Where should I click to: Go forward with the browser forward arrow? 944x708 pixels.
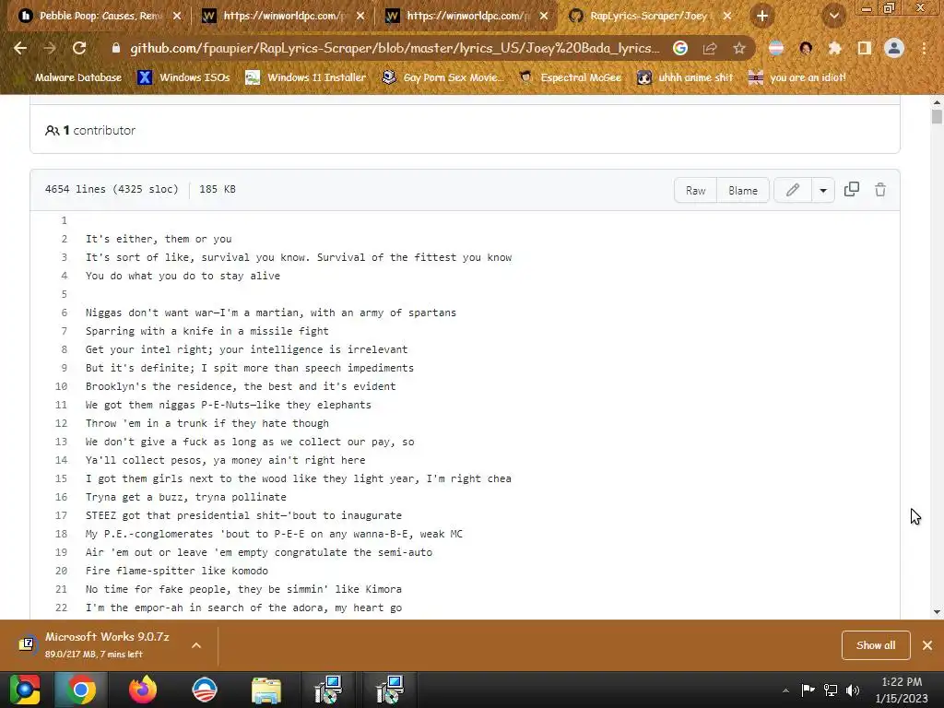click(50, 48)
